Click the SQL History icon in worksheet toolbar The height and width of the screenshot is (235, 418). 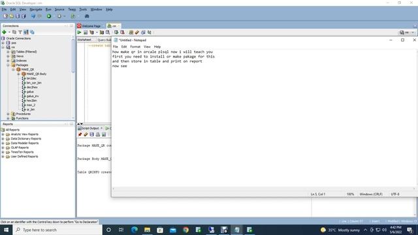[x=143, y=33]
